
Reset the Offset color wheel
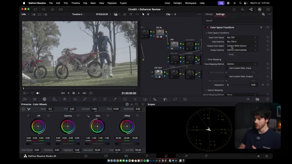pos(137,116)
